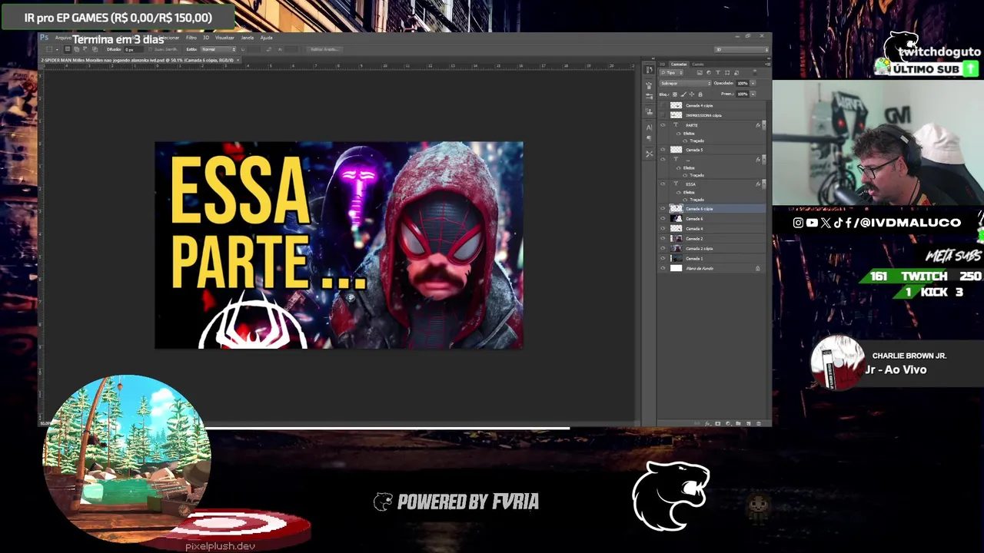Open the Layers panel options menu icon
Image resolution: width=984 pixels, height=553 pixels.
pyautogui.click(x=768, y=65)
